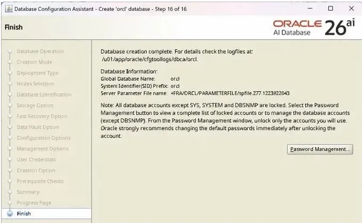362x223 pixels.
Task: Select the Prerequisite Checks step
Action: [x=40, y=181]
